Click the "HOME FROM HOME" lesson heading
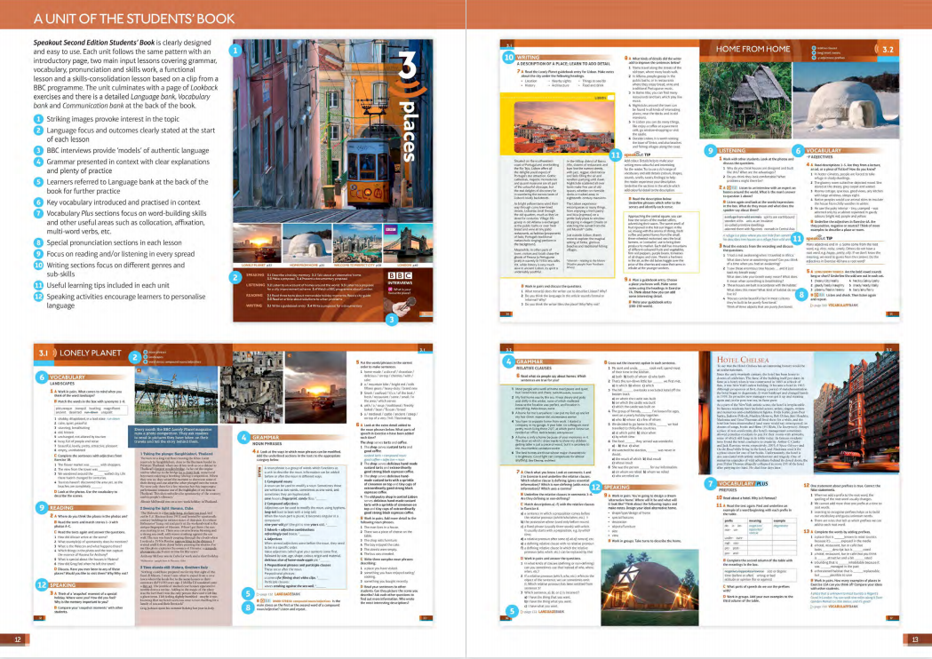Screen dimensions: 932x659 [x=753, y=49]
